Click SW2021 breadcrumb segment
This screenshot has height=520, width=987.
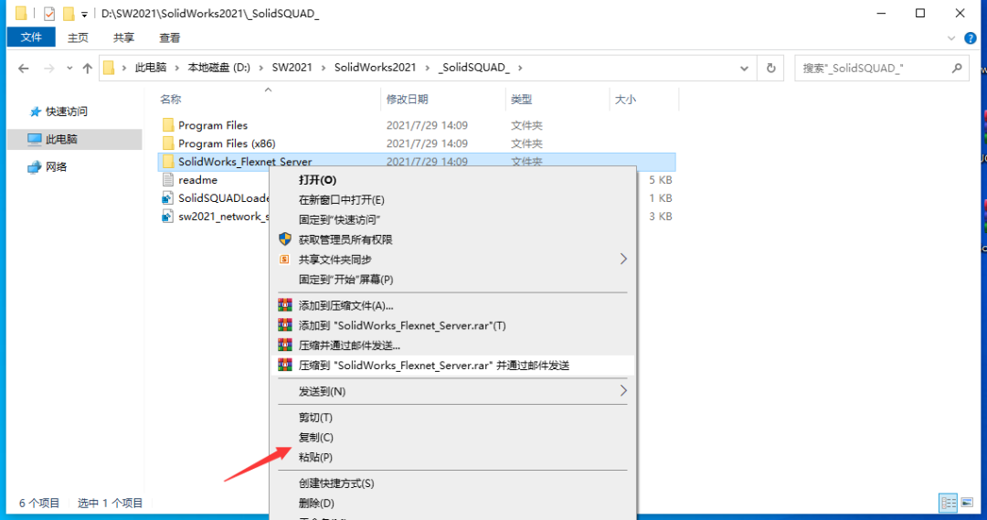[292, 68]
